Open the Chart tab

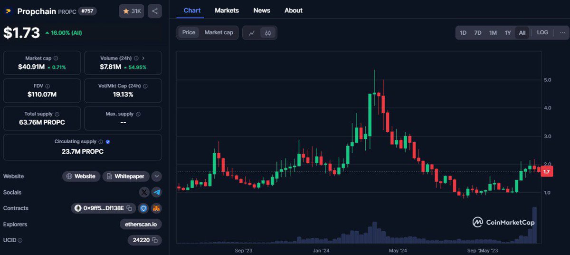[192, 10]
